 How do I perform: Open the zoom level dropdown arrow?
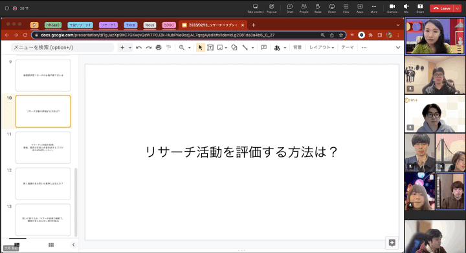[189, 47]
